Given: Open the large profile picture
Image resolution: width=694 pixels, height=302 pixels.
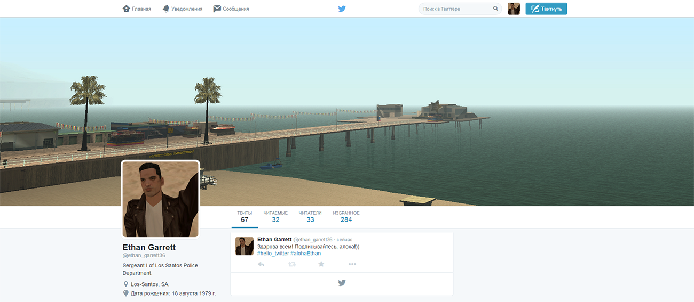Looking at the screenshot, I should (x=161, y=199).
